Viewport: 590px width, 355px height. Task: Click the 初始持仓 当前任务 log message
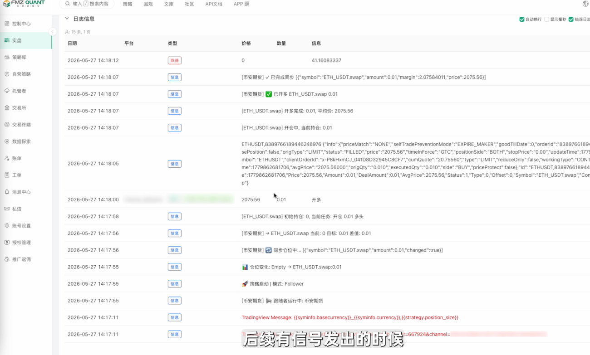click(x=302, y=217)
